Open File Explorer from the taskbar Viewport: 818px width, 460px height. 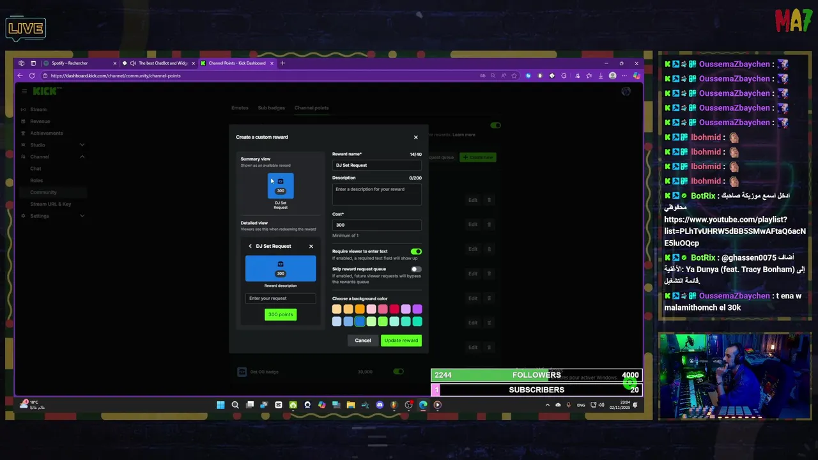[x=351, y=404]
